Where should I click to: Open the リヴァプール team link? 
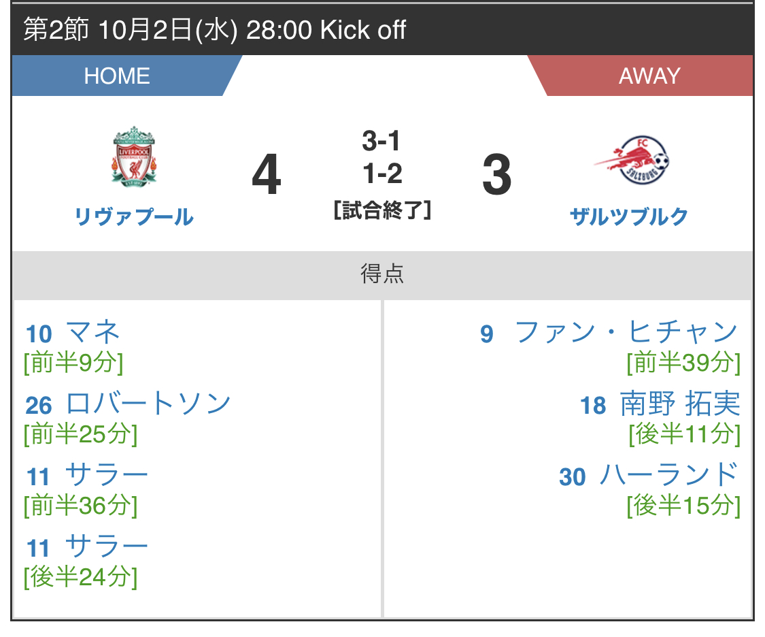134,216
